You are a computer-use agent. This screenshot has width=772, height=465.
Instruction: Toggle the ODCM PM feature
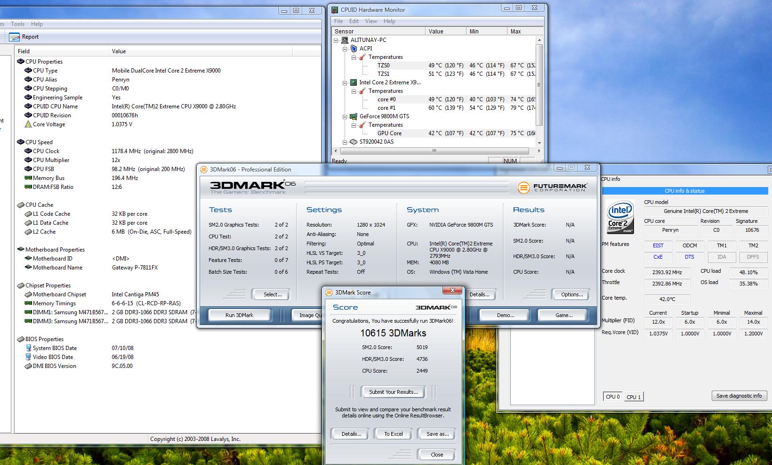[690, 246]
